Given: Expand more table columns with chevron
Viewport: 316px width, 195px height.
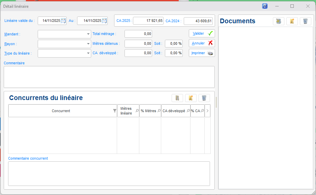Looking at the screenshot, I should pyautogui.click(x=207, y=111).
